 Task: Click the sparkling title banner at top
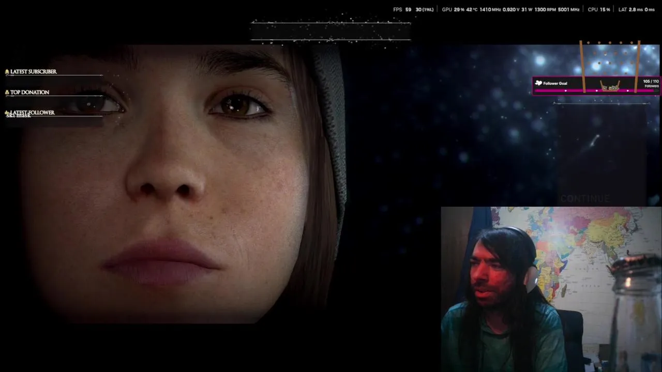330,30
